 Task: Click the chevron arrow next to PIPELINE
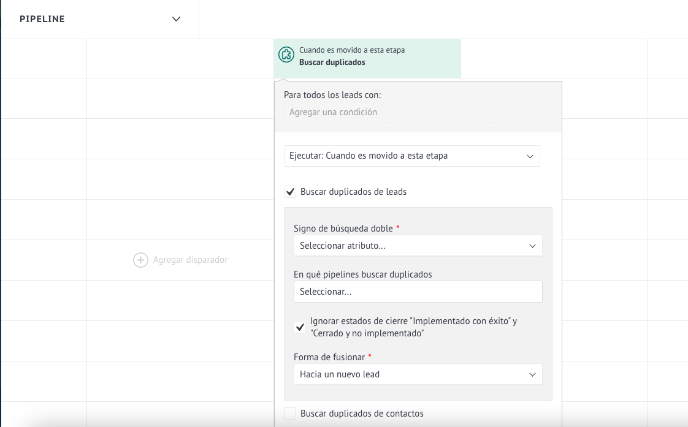pos(177,19)
